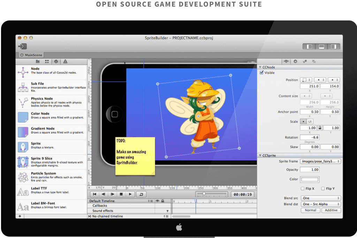
Task: Select the UI scale type button
Action: 310,122
